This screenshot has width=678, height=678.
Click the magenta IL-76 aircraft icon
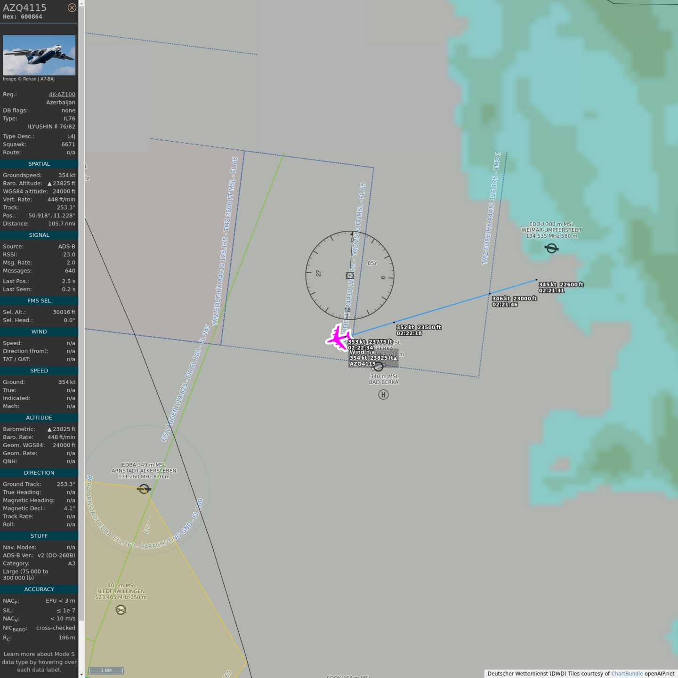pyautogui.click(x=338, y=338)
